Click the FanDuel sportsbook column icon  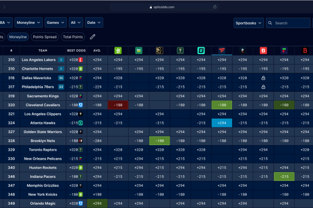[x=222, y=50]
